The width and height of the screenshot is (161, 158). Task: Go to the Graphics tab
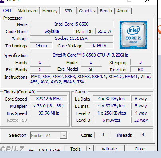(x=87, y=11)
